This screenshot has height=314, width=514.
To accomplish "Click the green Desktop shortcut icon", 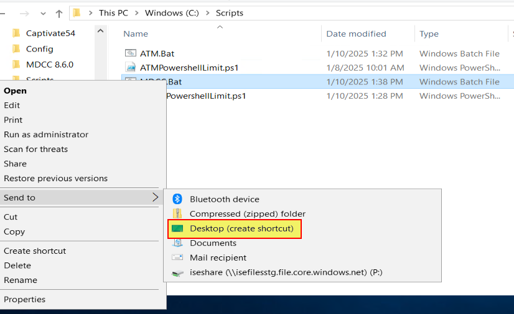I will pyautogui.click(x=177, y=228).
